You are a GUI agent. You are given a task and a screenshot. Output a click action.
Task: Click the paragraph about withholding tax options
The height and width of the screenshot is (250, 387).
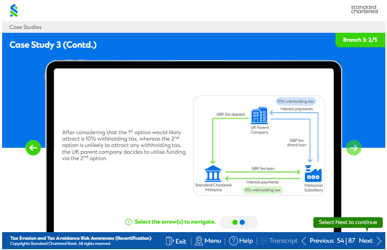click(123, 145)
